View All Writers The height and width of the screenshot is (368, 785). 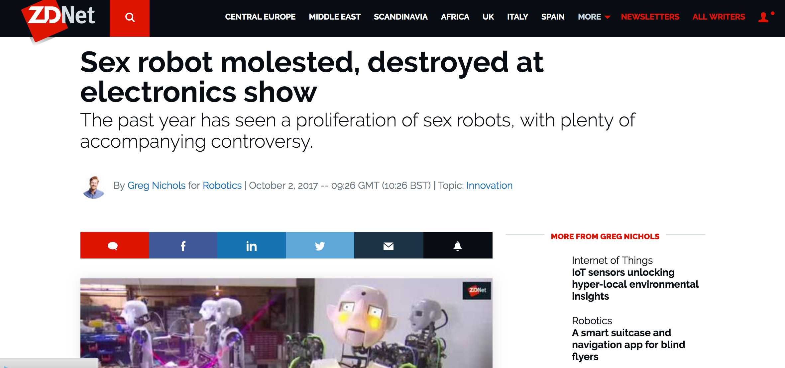click(719, 17)
